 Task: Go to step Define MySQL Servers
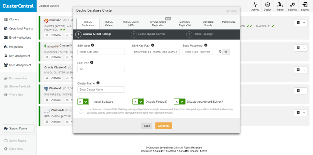148,34
